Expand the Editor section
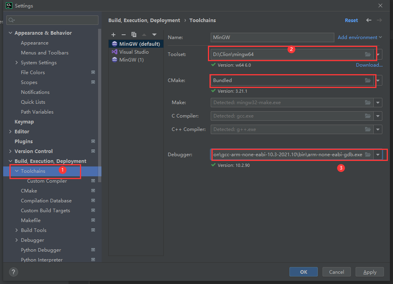 point(10,132)
